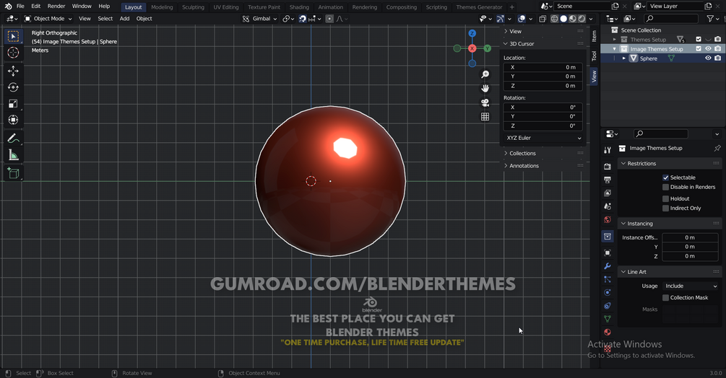Enable the Collection Mask checkbox

coord(665,298)
